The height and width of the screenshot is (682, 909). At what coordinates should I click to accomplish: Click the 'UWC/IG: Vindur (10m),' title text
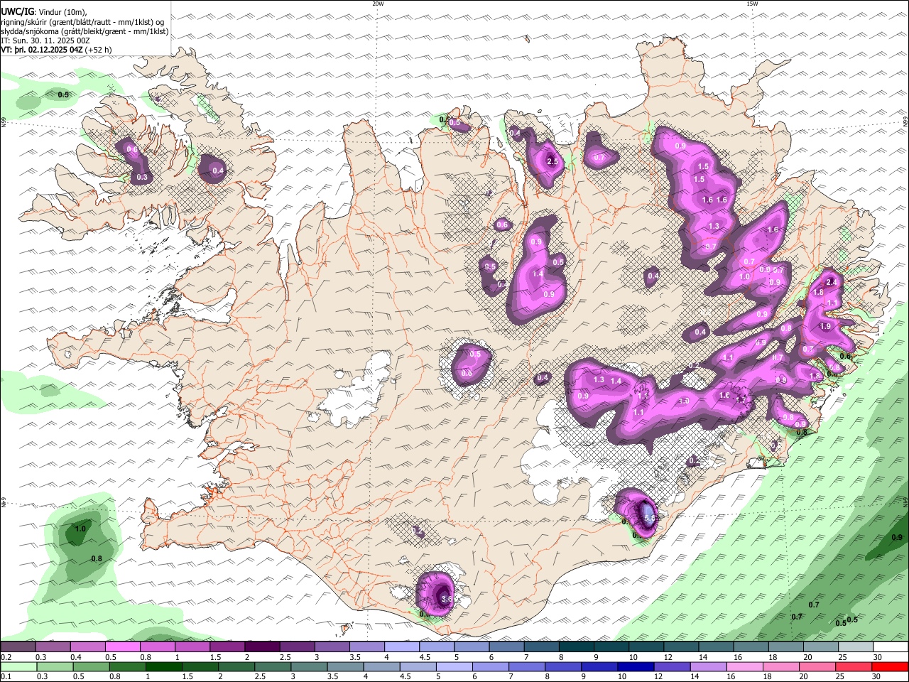44,12
